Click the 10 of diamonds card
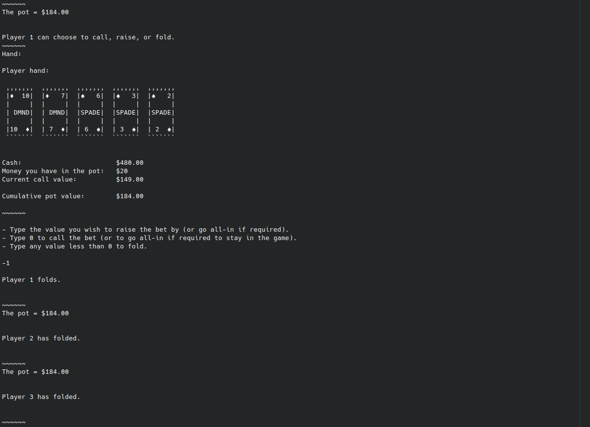590x427 pixels. (x=20, y=112)
